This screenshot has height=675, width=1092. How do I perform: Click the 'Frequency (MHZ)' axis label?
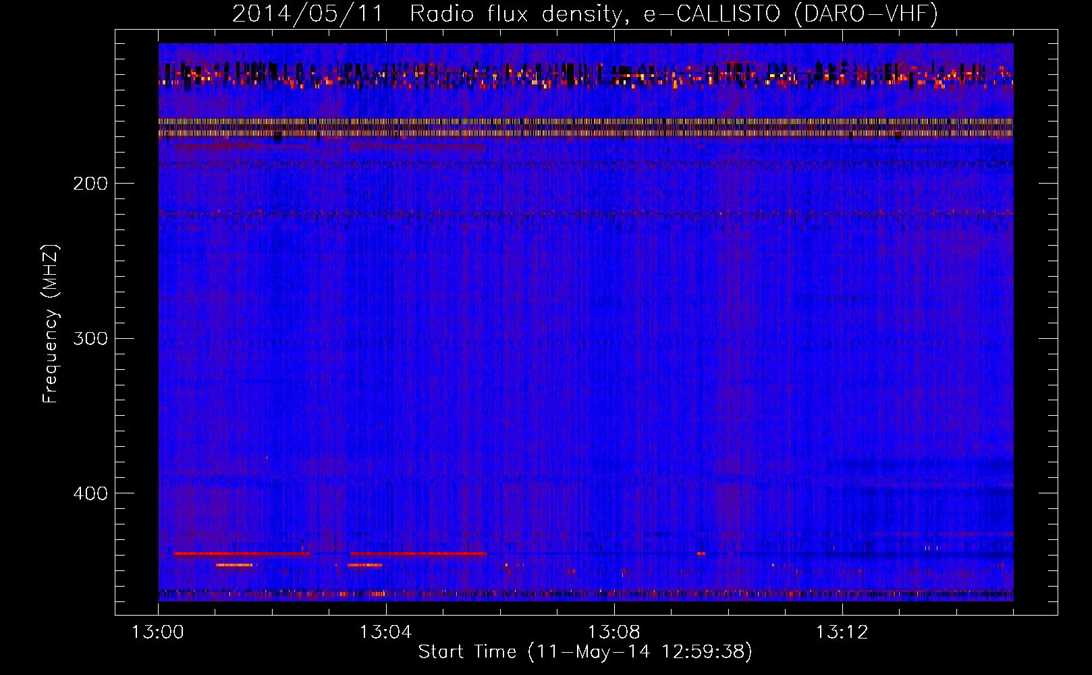51,324
